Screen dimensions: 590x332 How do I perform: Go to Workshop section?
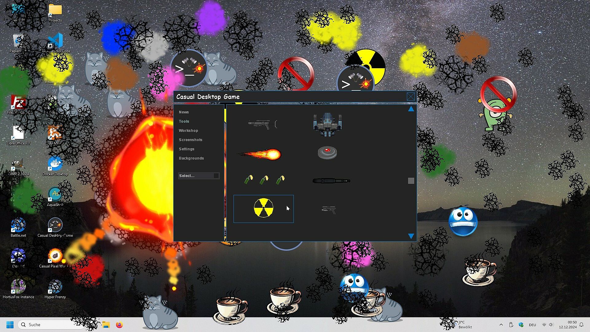coord(188,131)
